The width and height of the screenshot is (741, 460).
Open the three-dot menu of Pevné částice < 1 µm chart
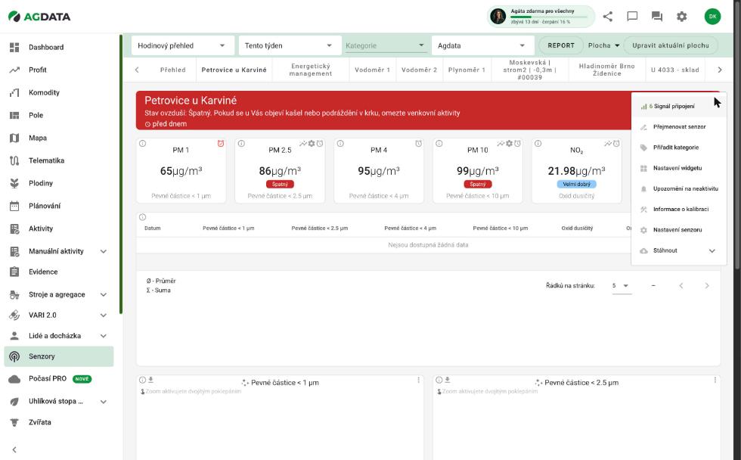[x=418, y=380]
